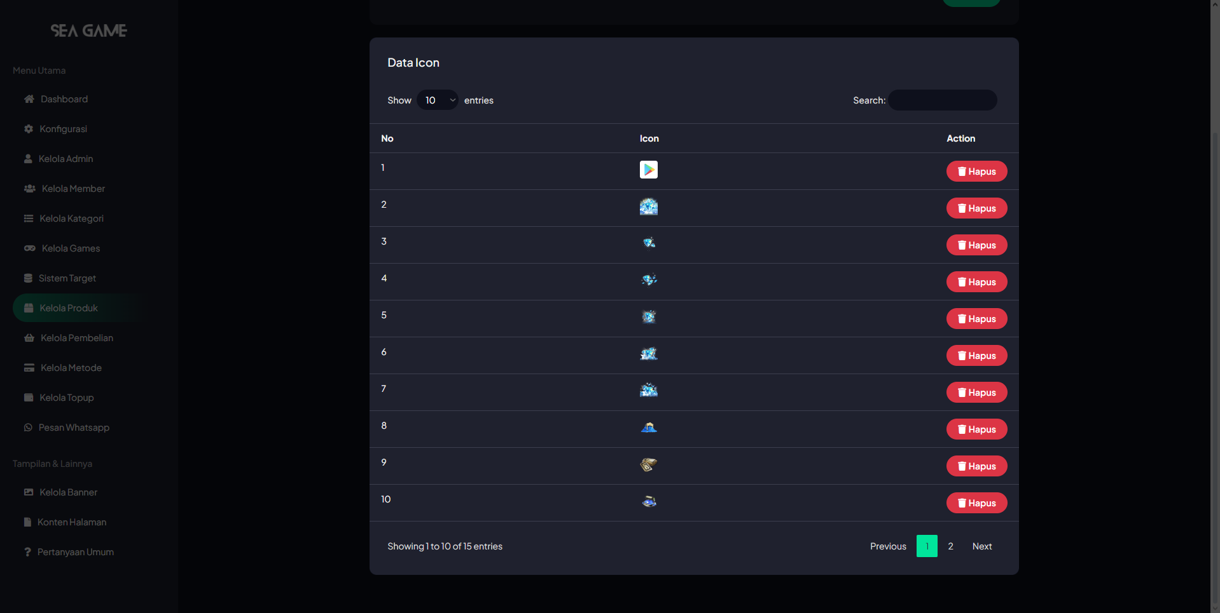Click the Konten Halaman file icon
Image resolution: width=1220 pixels, height=613 pixels.
tap(27, 522)
